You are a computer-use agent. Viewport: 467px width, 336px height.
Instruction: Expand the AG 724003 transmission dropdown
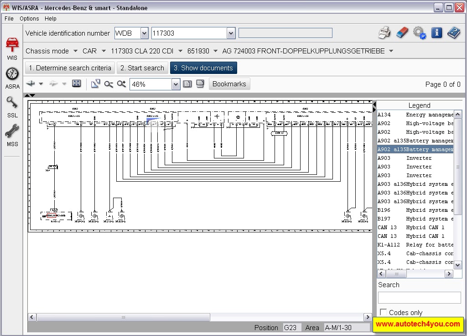click(391, 51)
